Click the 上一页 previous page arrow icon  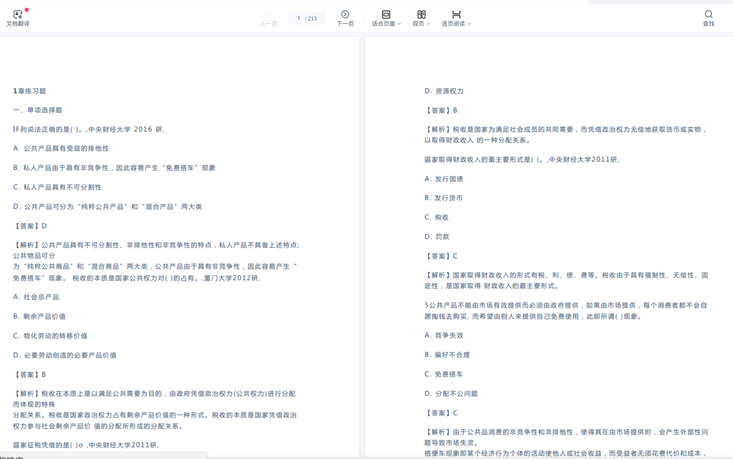pyautogui.click(x=268, y=15)
